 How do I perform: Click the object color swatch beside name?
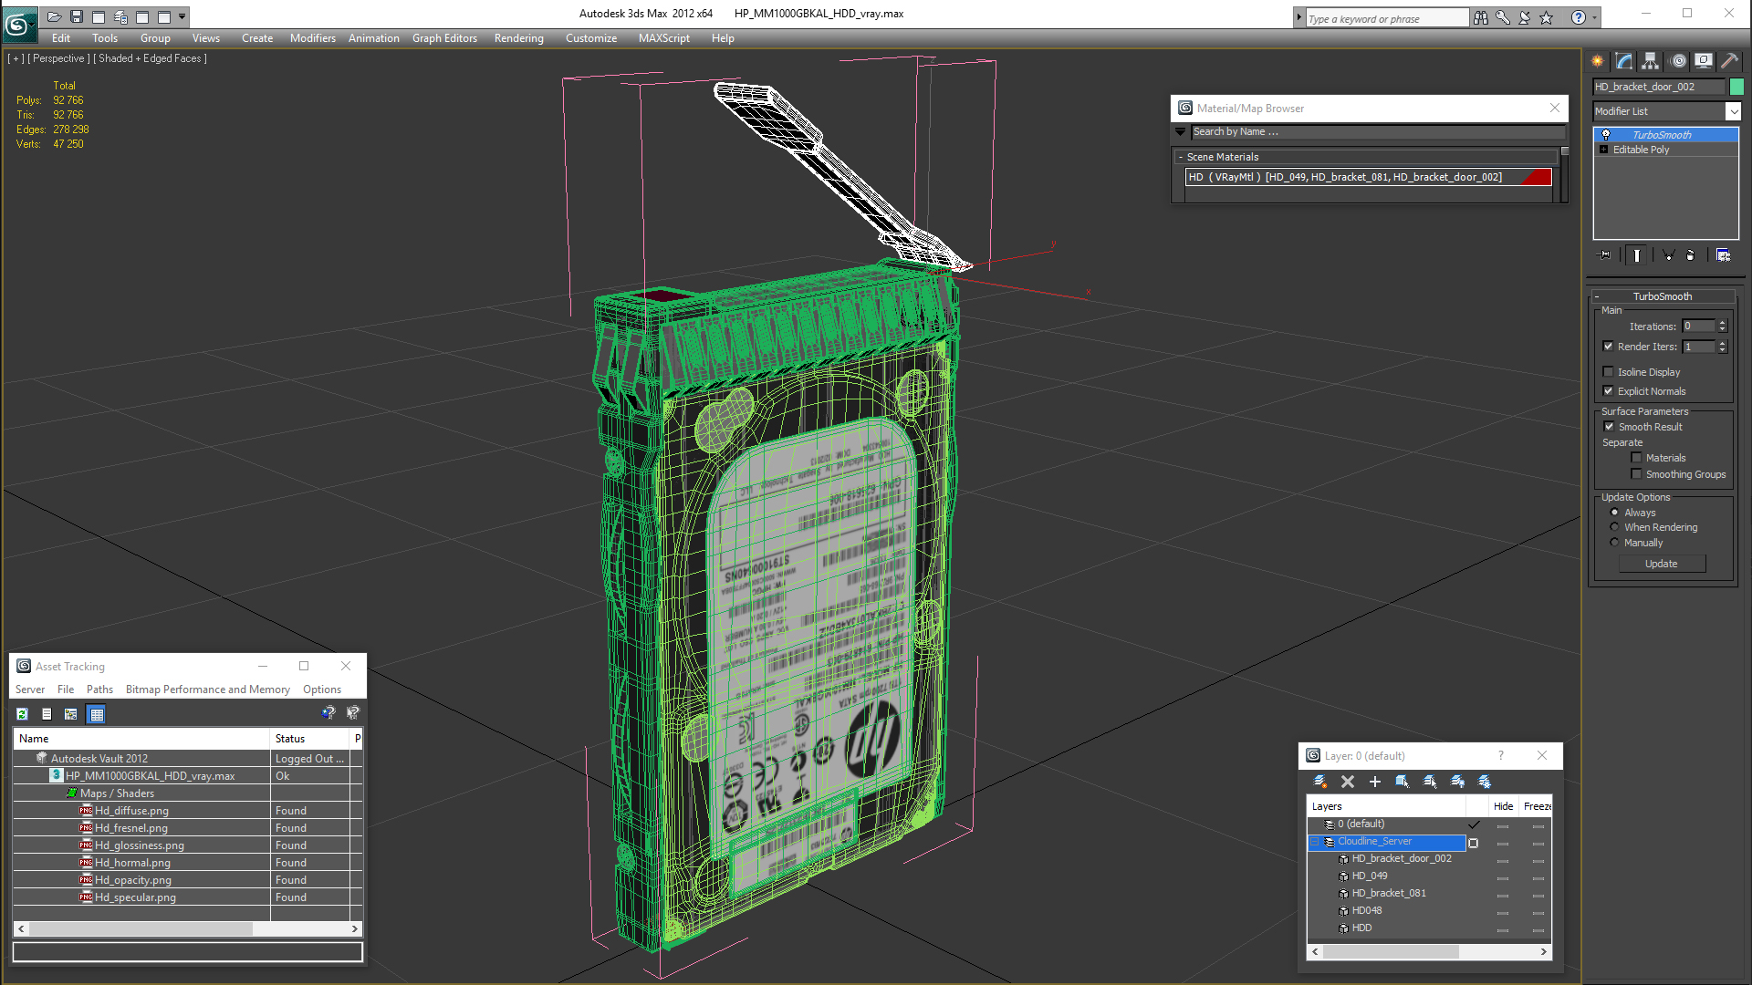tap(1736, 87)
